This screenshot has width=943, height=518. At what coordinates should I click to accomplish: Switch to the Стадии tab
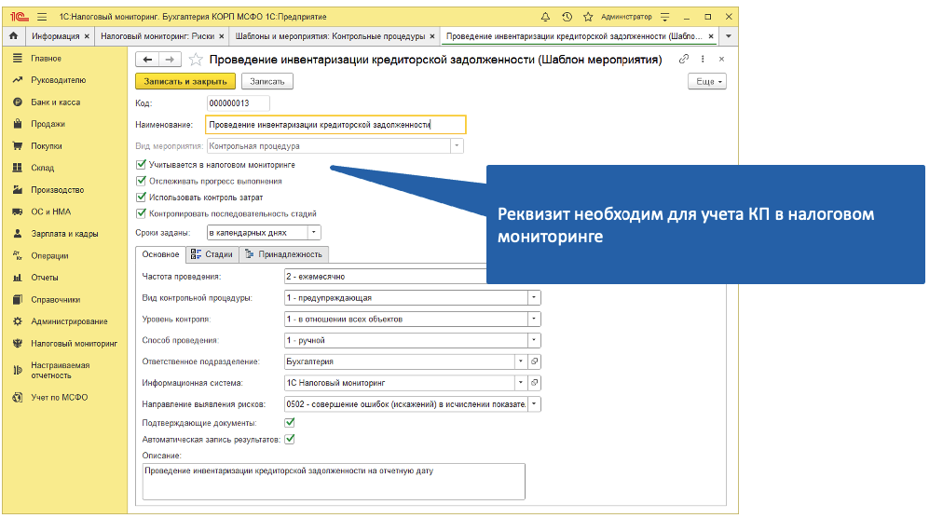point(212,254)
